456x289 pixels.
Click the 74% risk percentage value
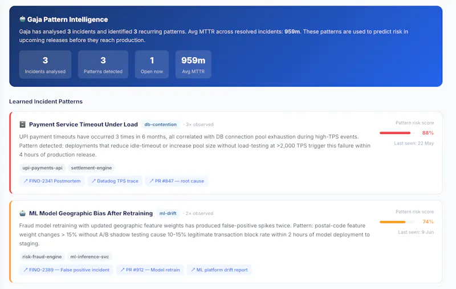(428, 222)
